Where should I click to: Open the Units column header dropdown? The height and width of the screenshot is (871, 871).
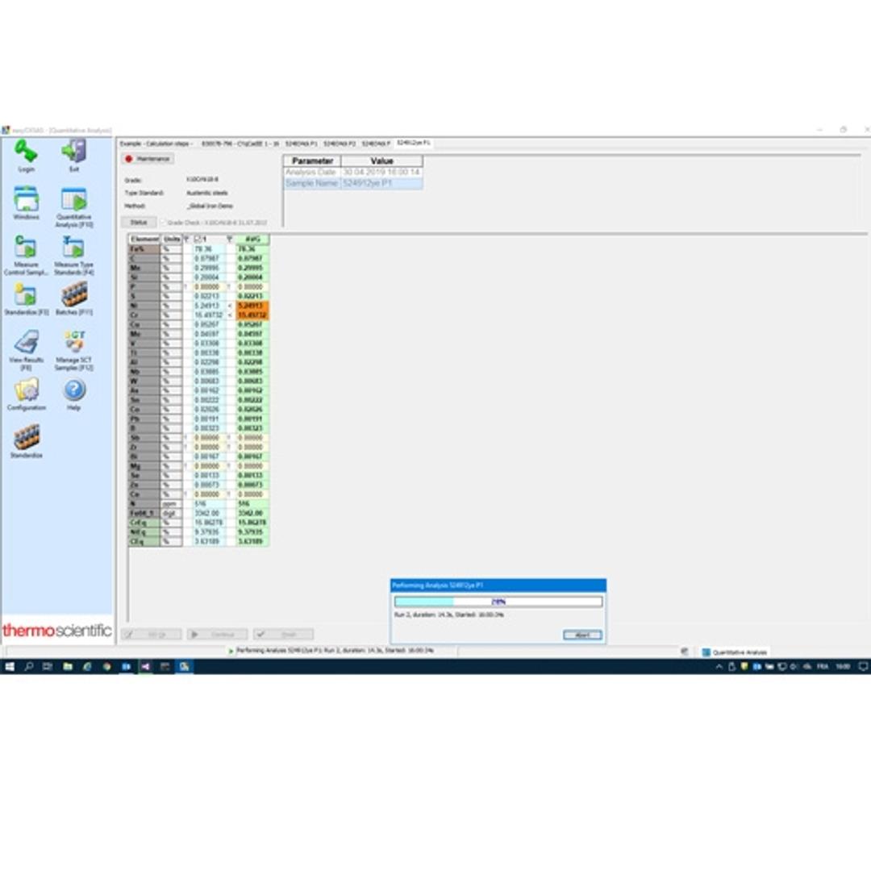(x=170, y=239)
